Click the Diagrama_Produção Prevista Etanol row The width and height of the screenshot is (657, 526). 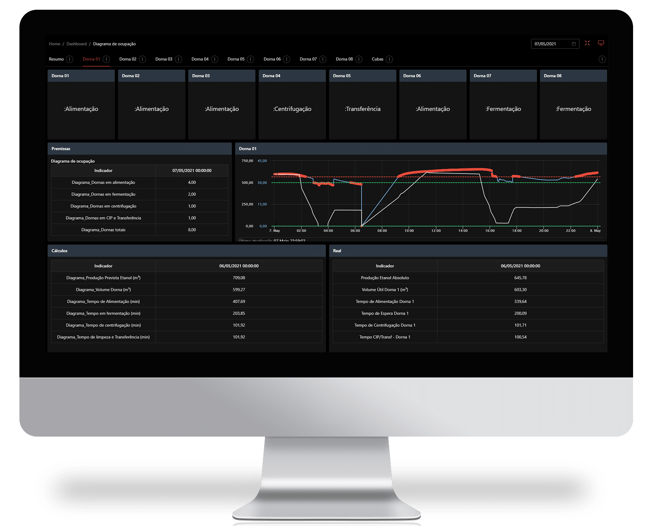pyautogui.click(x=186, y=278)
